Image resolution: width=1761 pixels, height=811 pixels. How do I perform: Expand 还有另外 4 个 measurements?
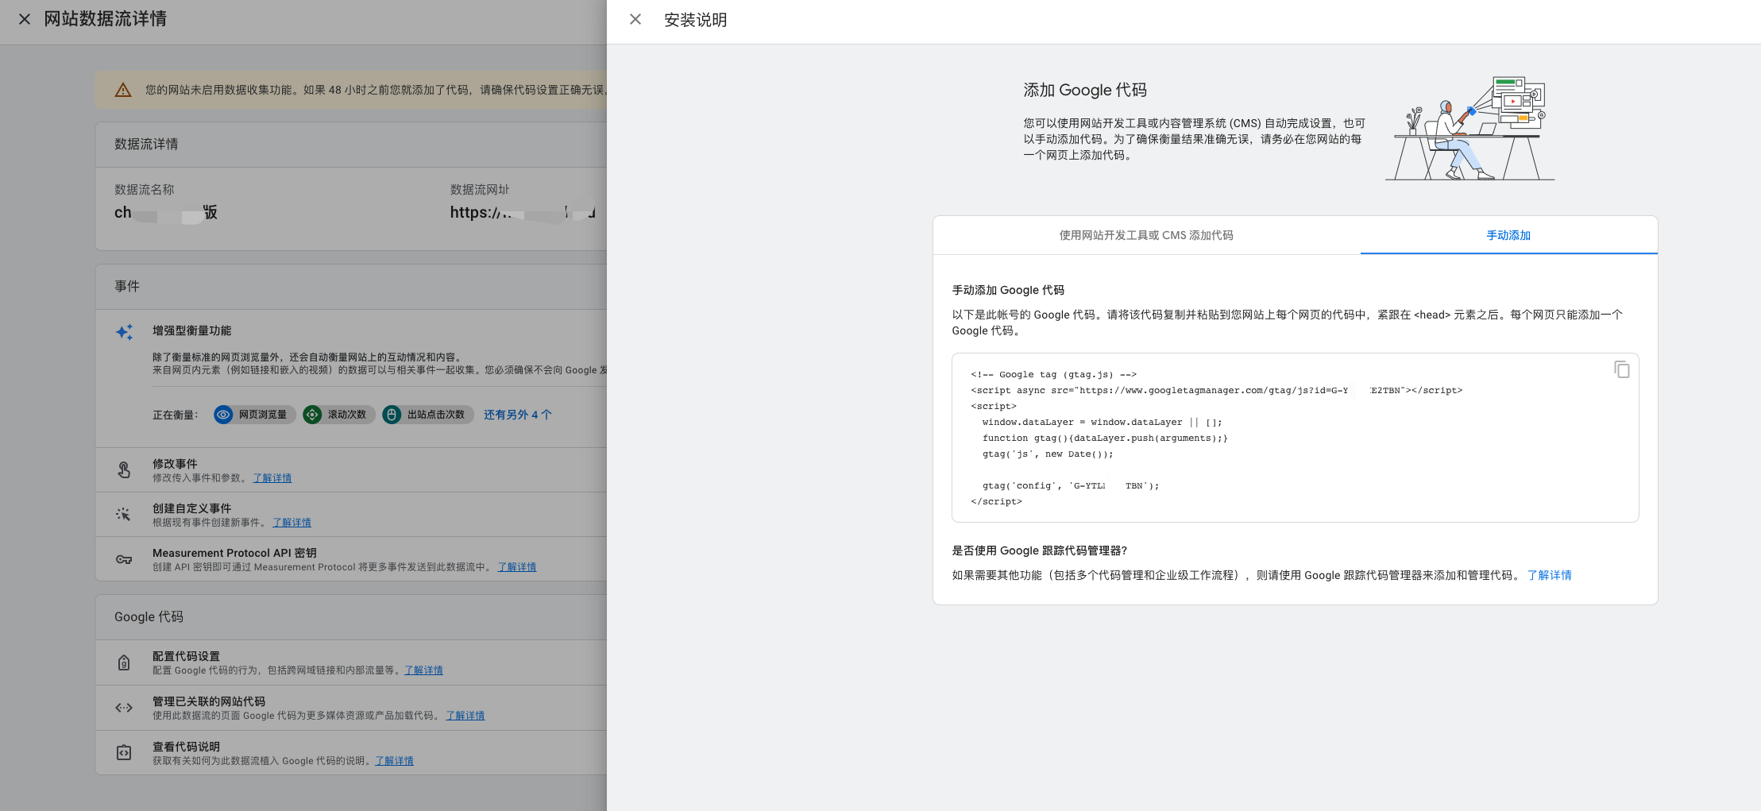click(517, 415)
